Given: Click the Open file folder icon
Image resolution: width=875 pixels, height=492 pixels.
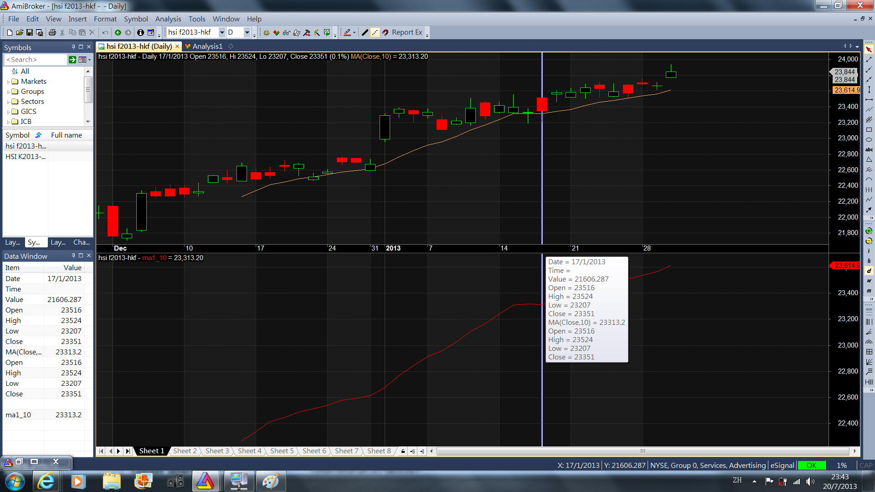Looking at the screenshot, I should click(20, 32).
